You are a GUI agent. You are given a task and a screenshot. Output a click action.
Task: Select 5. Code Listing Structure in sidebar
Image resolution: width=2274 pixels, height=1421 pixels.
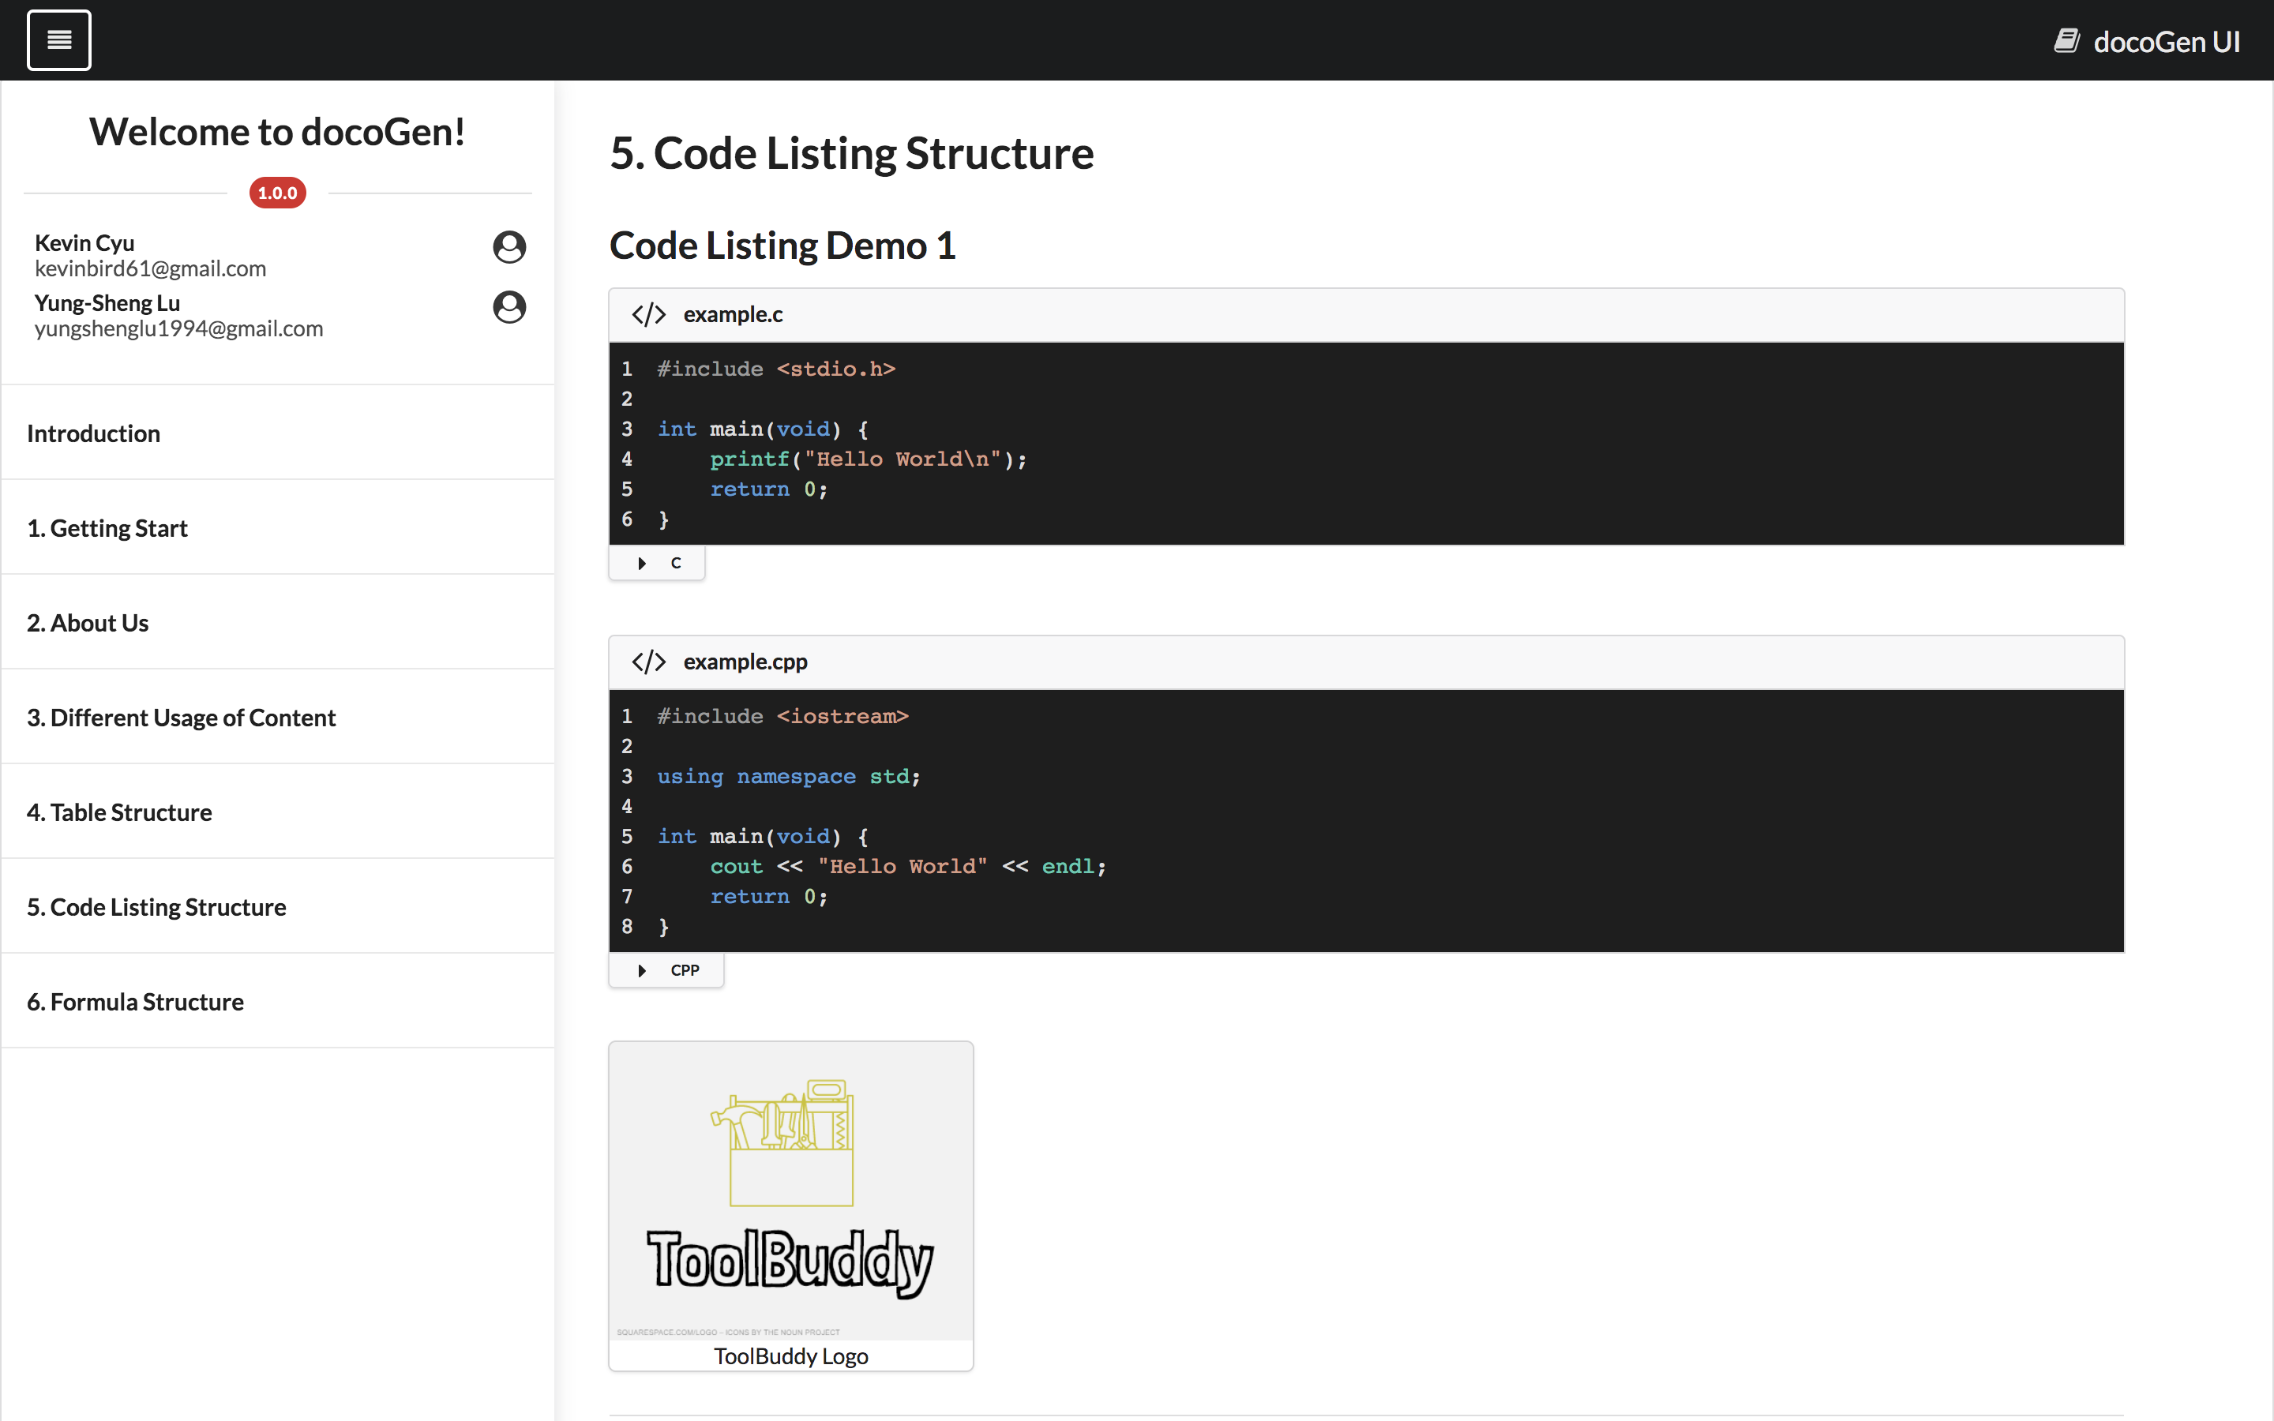[x=156, y=908]
